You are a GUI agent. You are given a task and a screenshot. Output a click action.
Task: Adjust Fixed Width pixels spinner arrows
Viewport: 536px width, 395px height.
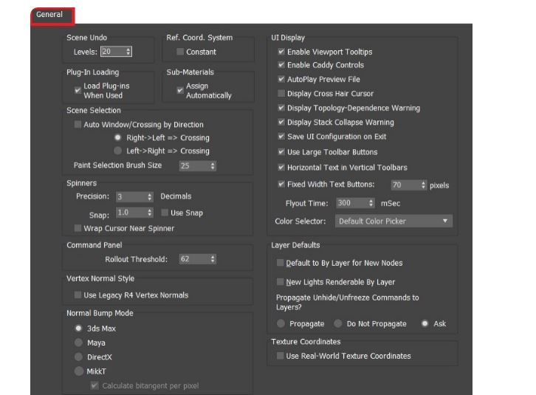[424, 185]
